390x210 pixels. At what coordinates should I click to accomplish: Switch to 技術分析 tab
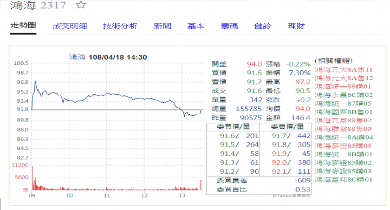click(120, 26)
